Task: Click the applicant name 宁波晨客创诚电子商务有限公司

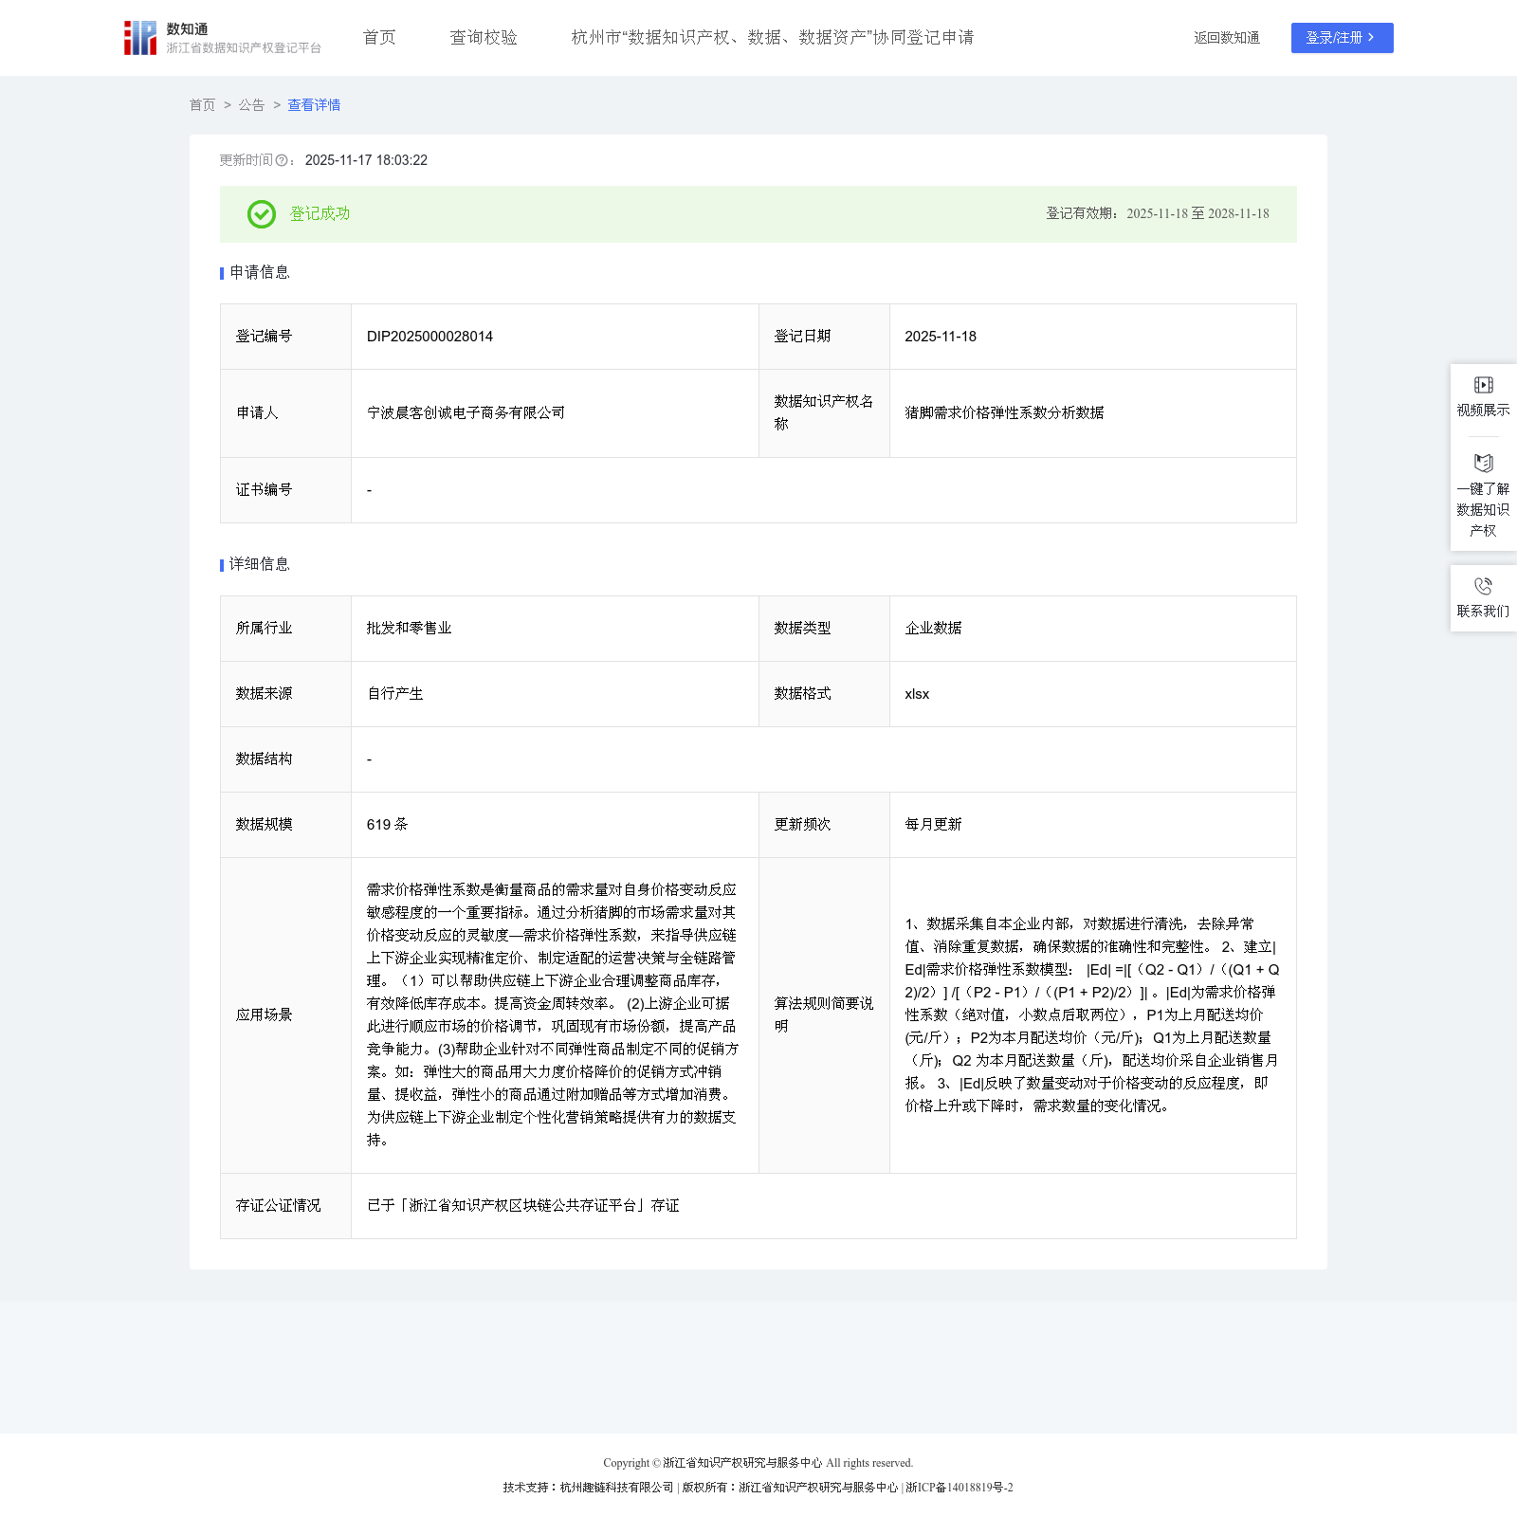Action: coord(466,413)
